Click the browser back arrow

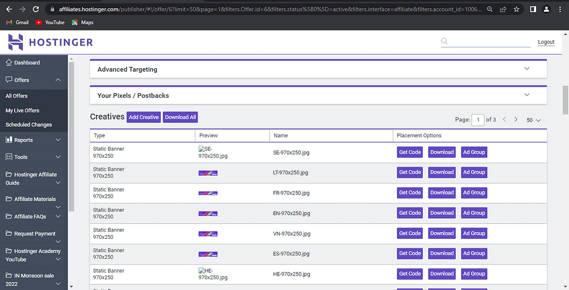click(9, 9)
